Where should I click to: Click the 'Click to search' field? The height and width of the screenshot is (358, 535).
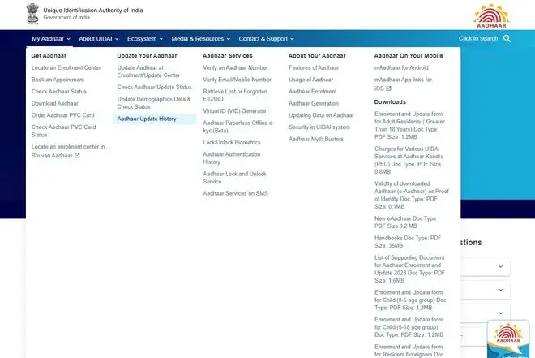click(478, 38)
